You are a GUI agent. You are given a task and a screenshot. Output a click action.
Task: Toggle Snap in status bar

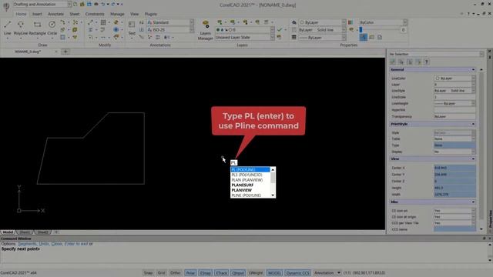(x=148, y=273)
